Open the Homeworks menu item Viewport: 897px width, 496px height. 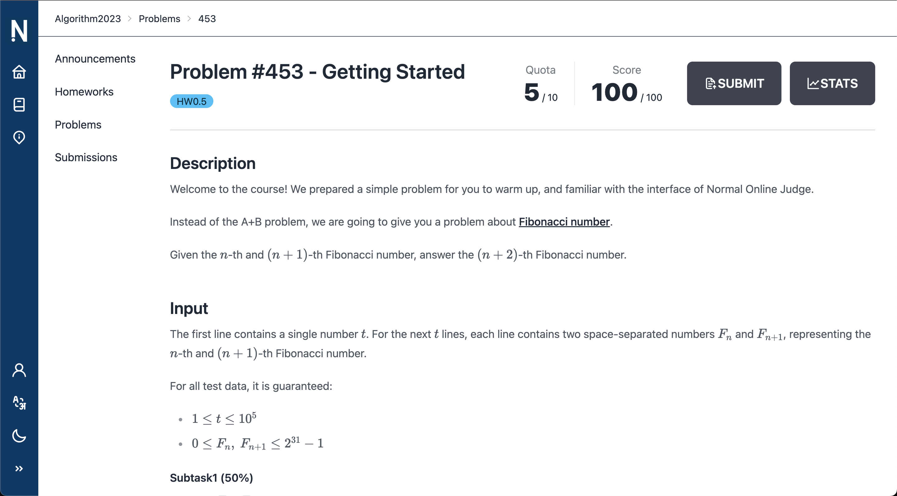pyautogui.click(x=84, y=92)
